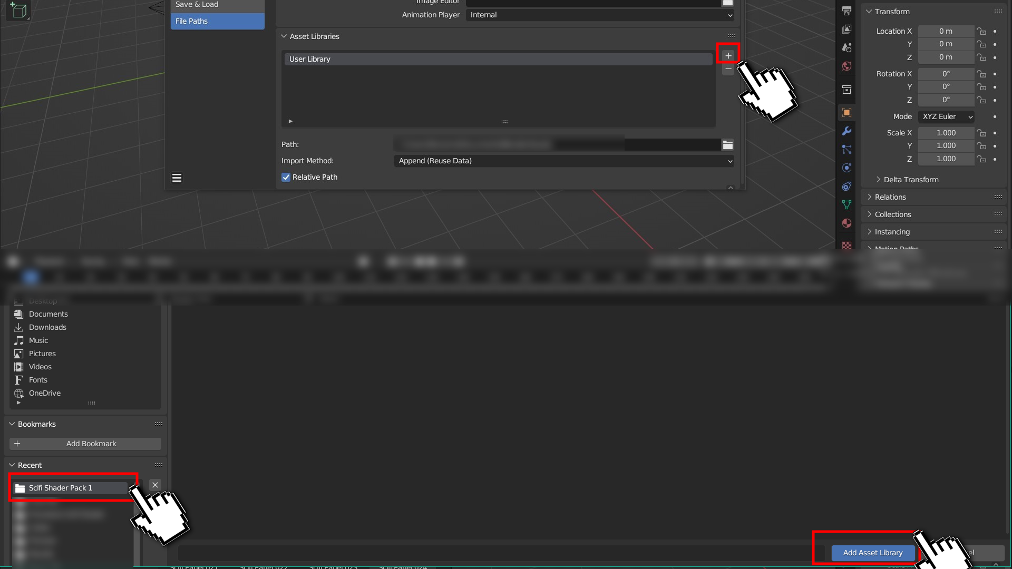Open the Physics properties tab

pos(846,168)
